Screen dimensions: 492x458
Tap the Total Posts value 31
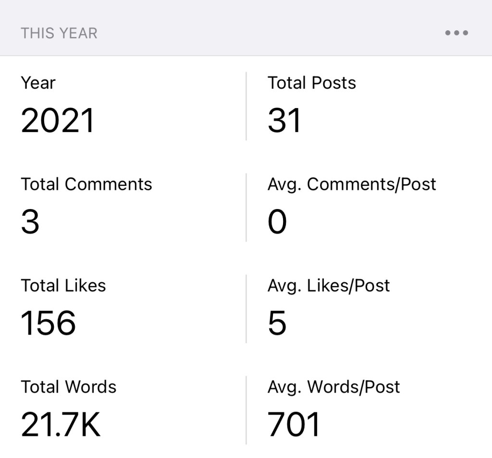point(284,120)
